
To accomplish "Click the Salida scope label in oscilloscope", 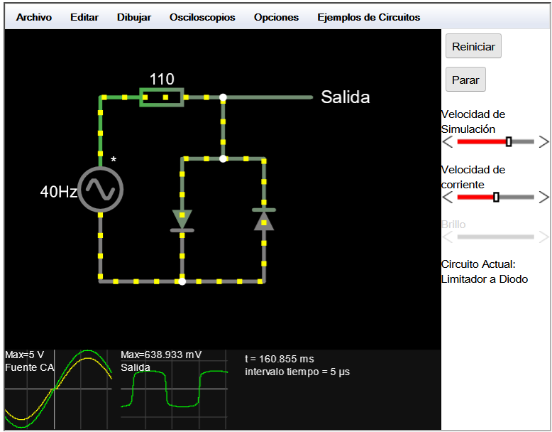I will pos(136,367).
